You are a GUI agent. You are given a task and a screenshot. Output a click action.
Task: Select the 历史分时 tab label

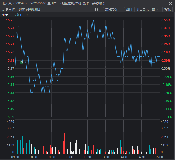coord(8,9)
